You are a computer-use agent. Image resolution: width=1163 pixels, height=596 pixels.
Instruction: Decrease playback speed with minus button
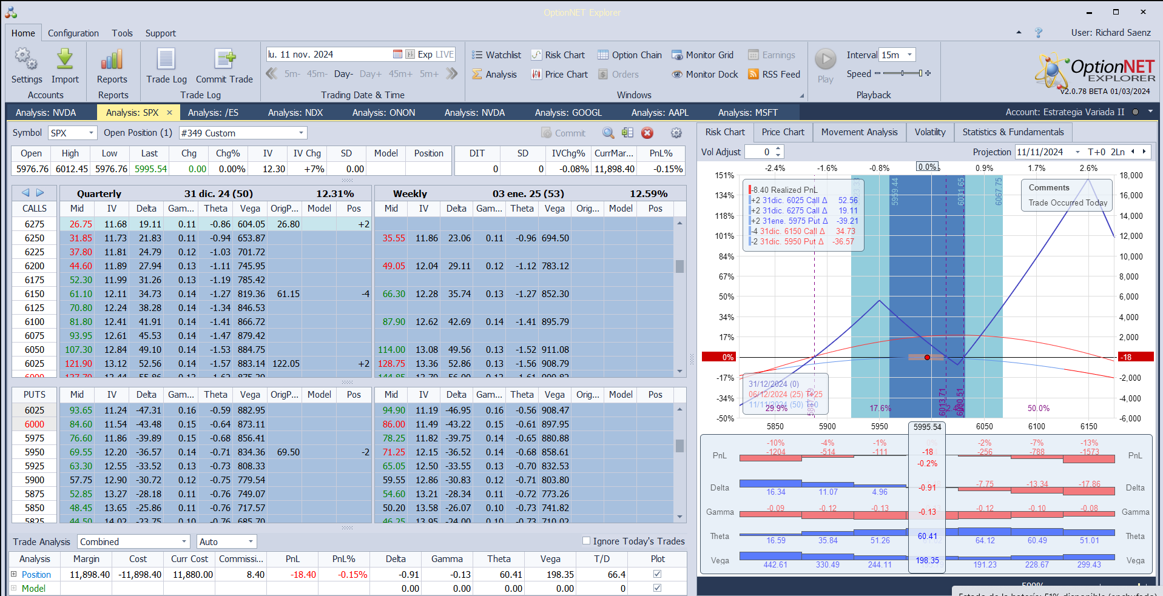[x=877, y=73]
